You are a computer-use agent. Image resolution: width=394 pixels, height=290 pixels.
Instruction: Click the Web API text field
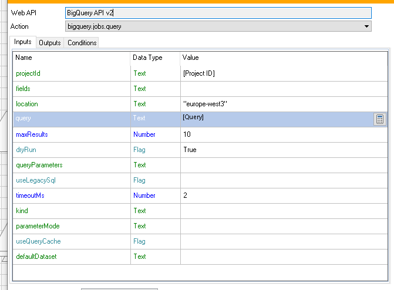(217, 13)
